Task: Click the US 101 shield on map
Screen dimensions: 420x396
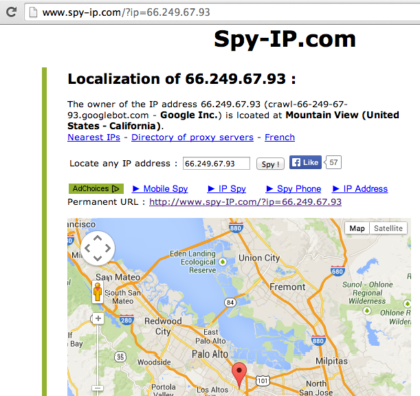Action: [263, 380]
